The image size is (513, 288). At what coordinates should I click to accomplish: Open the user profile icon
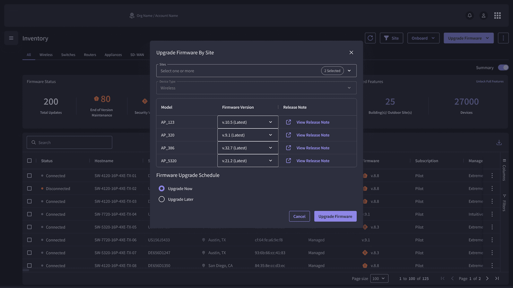click(x=484, y=16)
